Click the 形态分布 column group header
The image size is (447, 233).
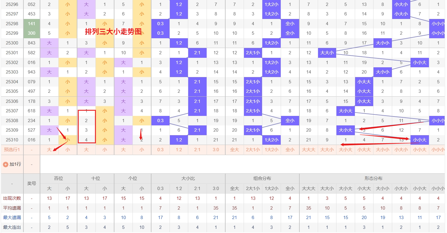pos(373,178)
